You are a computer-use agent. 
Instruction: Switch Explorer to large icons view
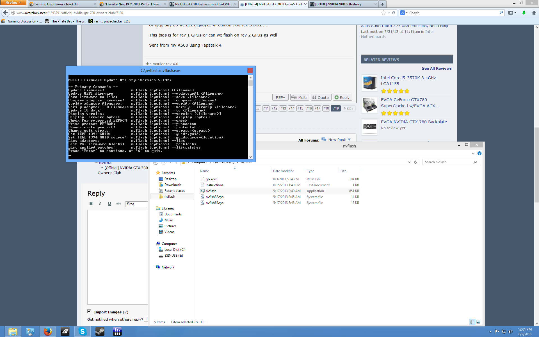click(478, 322)
